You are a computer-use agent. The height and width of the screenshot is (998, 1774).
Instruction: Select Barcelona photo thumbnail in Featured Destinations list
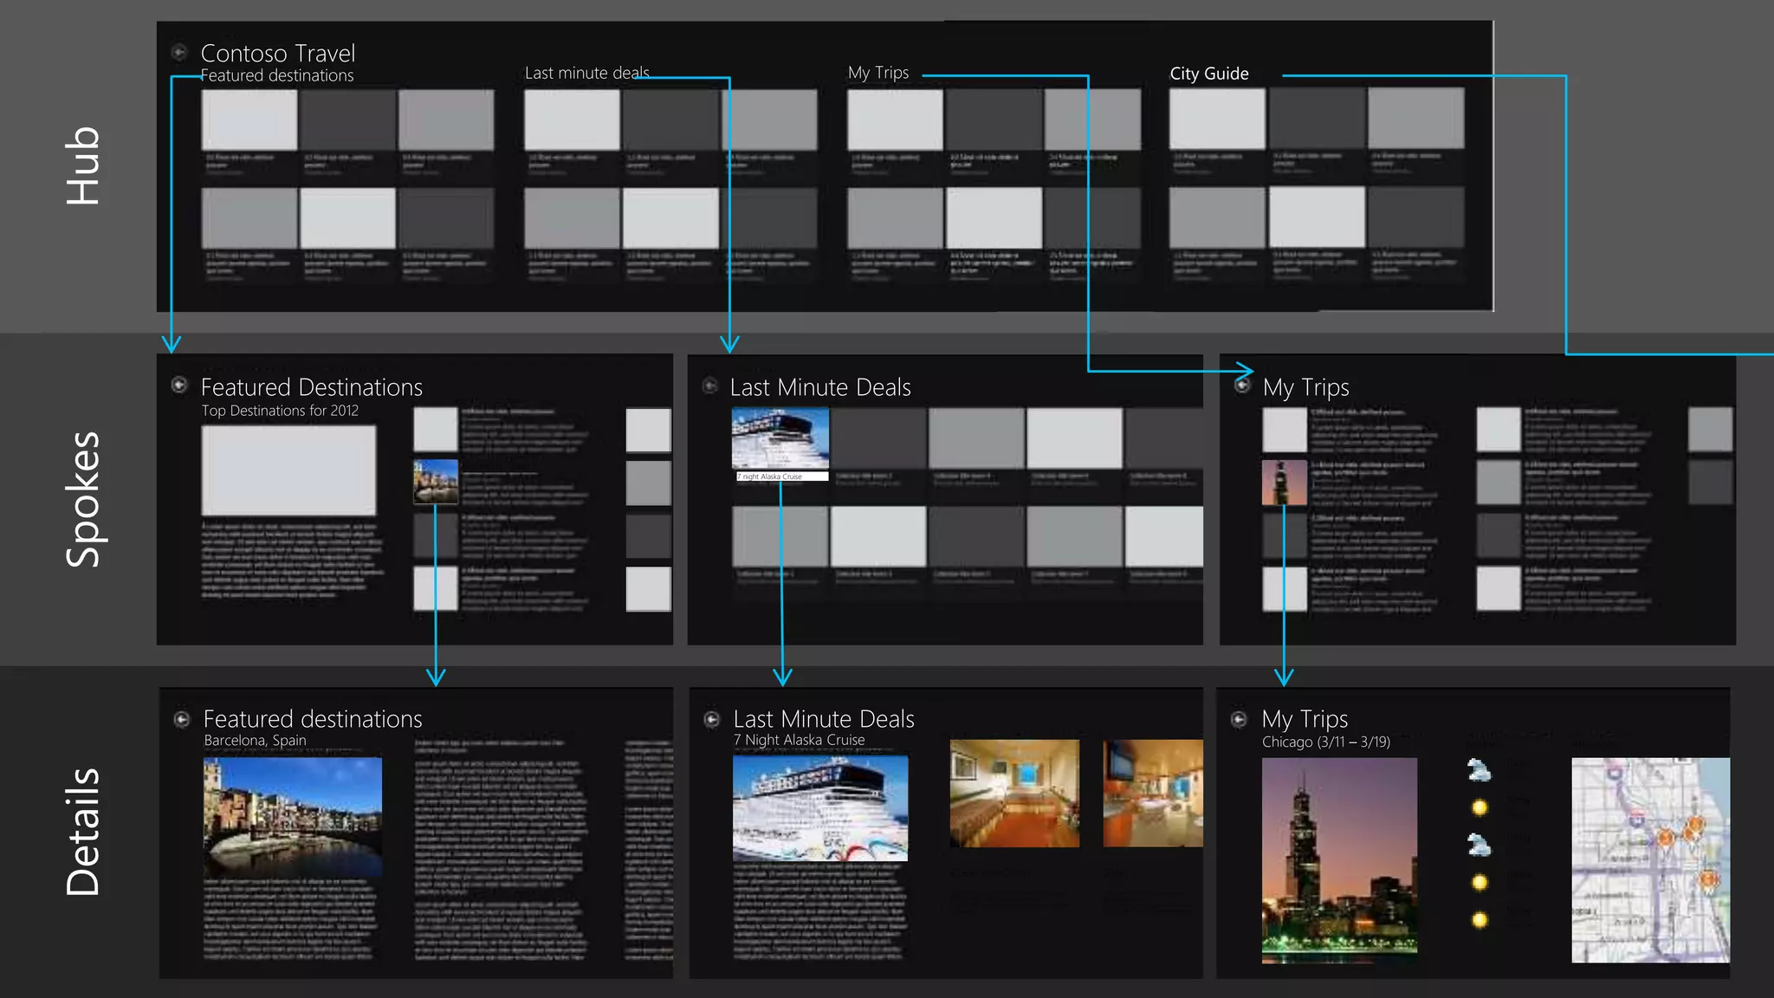point(436,483)
